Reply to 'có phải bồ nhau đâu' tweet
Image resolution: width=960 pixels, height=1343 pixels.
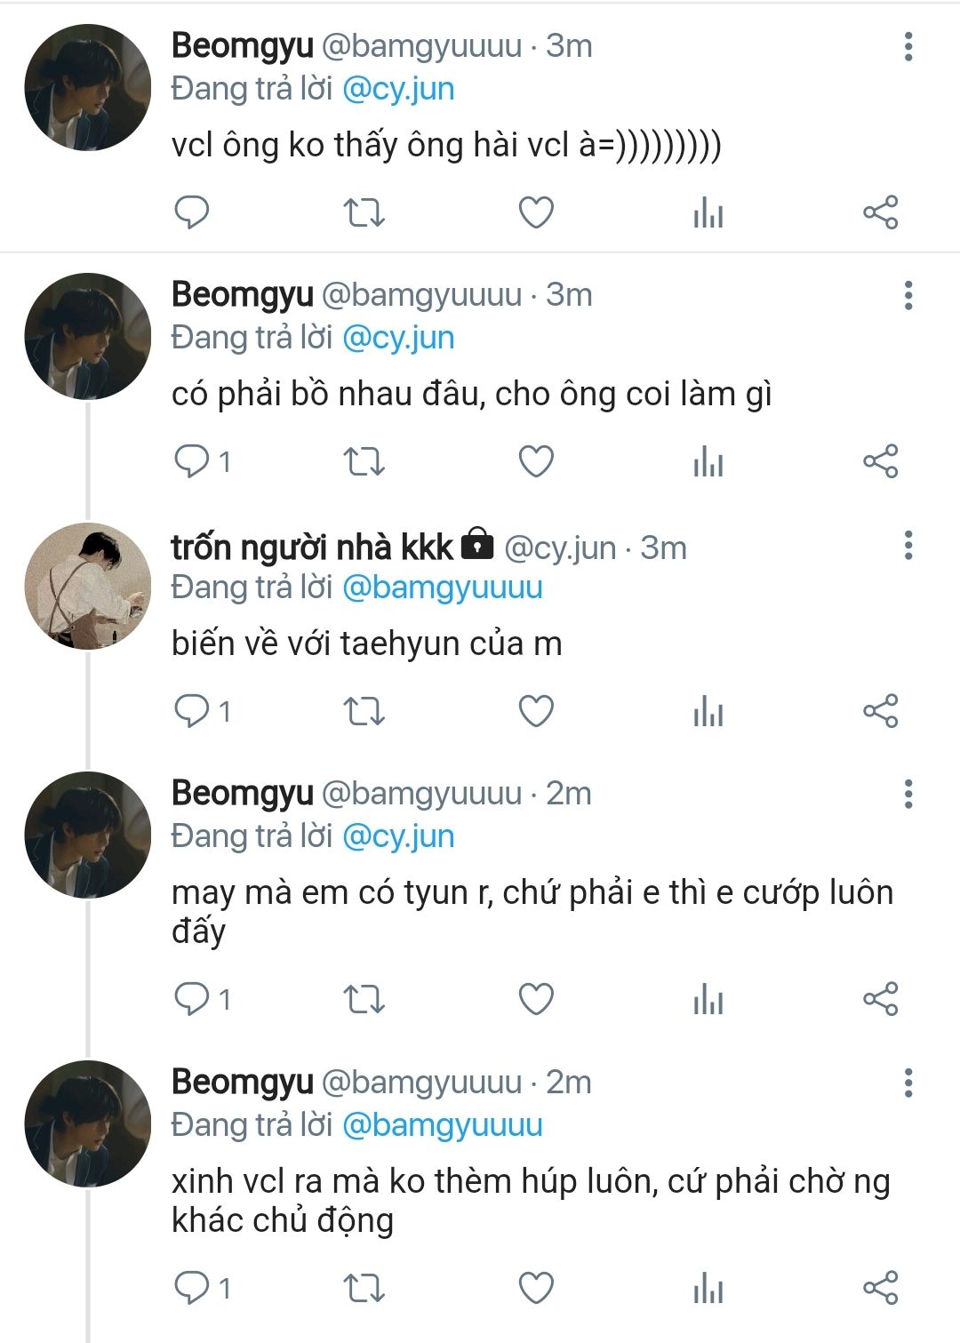click(x=192, y=461)
